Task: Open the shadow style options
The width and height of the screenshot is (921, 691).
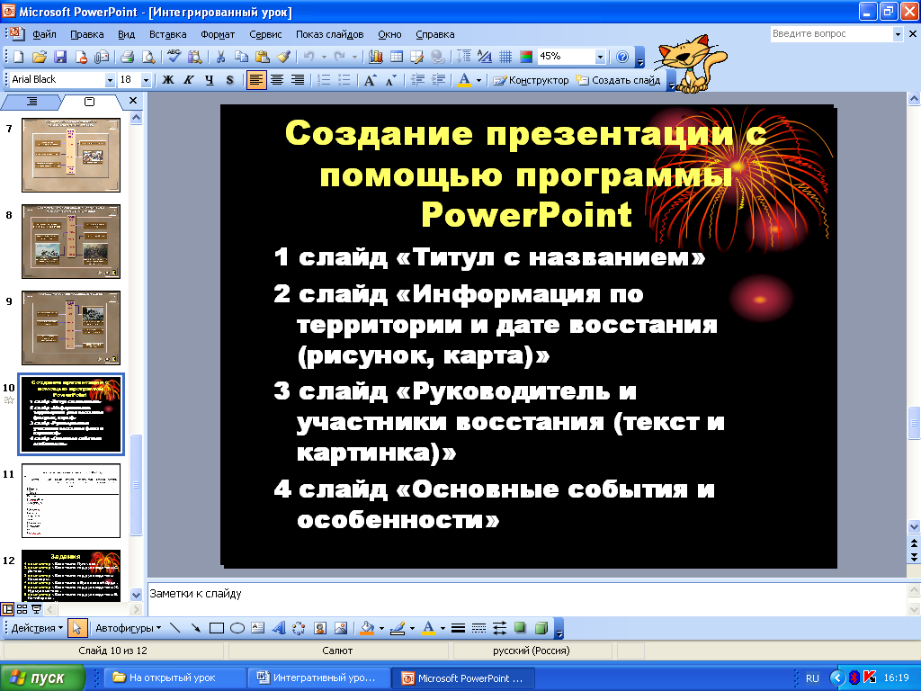Action: [521, 628]
